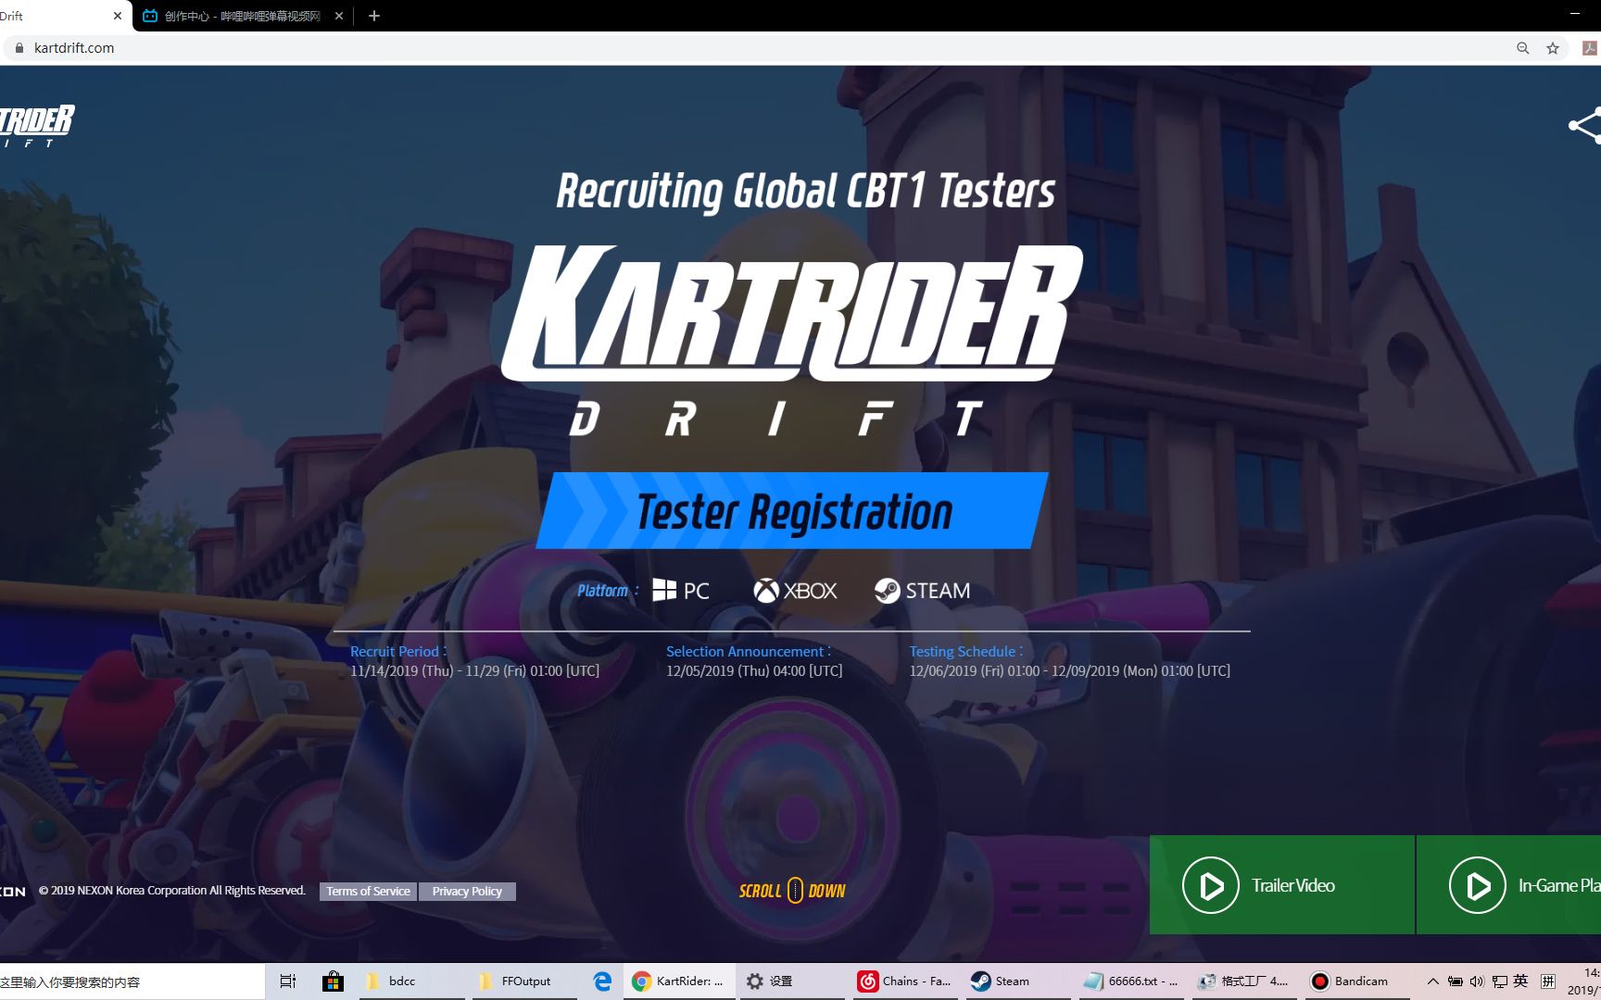Viewport: 1601px width, 1000px height.
Task: Click the Testing Schedule dates text
Action: coord(1070,671)
